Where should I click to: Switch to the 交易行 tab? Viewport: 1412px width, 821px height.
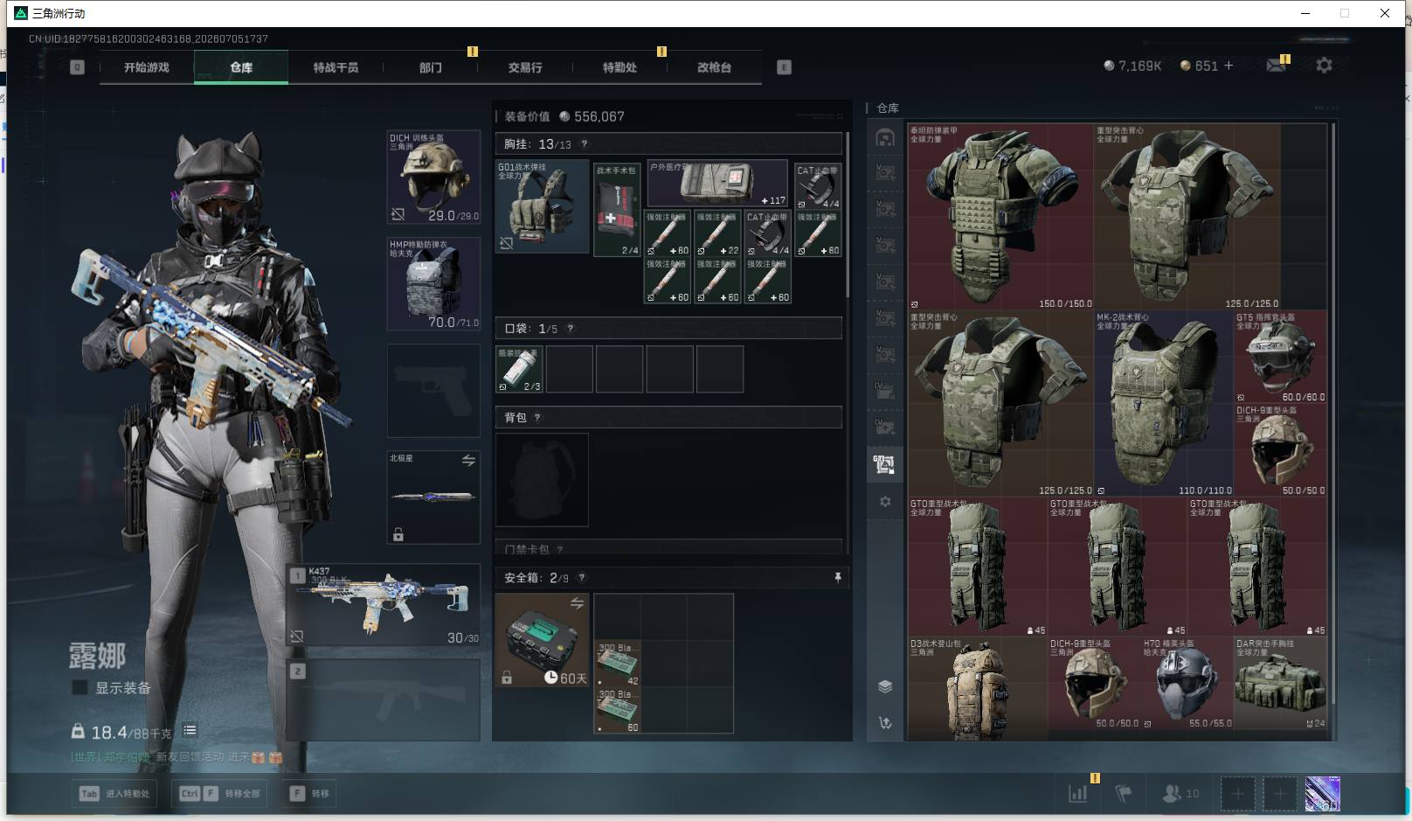[x=525, y=67]
